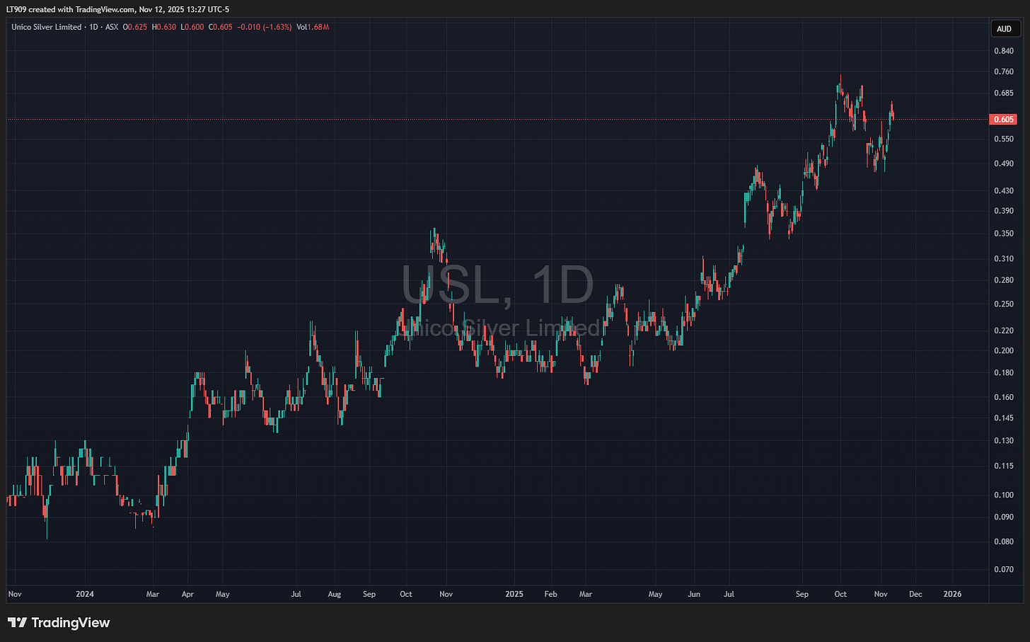The image size is (1030, 642).
Task: Click the 0.760 price axis label
Action: tap(1003, 72)
